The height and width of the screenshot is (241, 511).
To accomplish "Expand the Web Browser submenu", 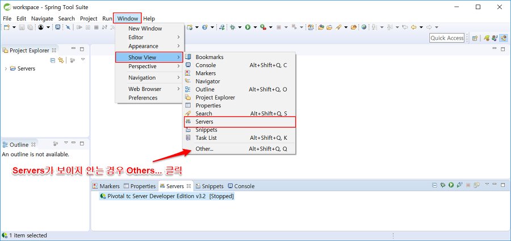I will 149,89.
